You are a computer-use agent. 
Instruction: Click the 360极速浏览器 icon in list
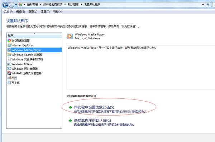pos(9,40)
